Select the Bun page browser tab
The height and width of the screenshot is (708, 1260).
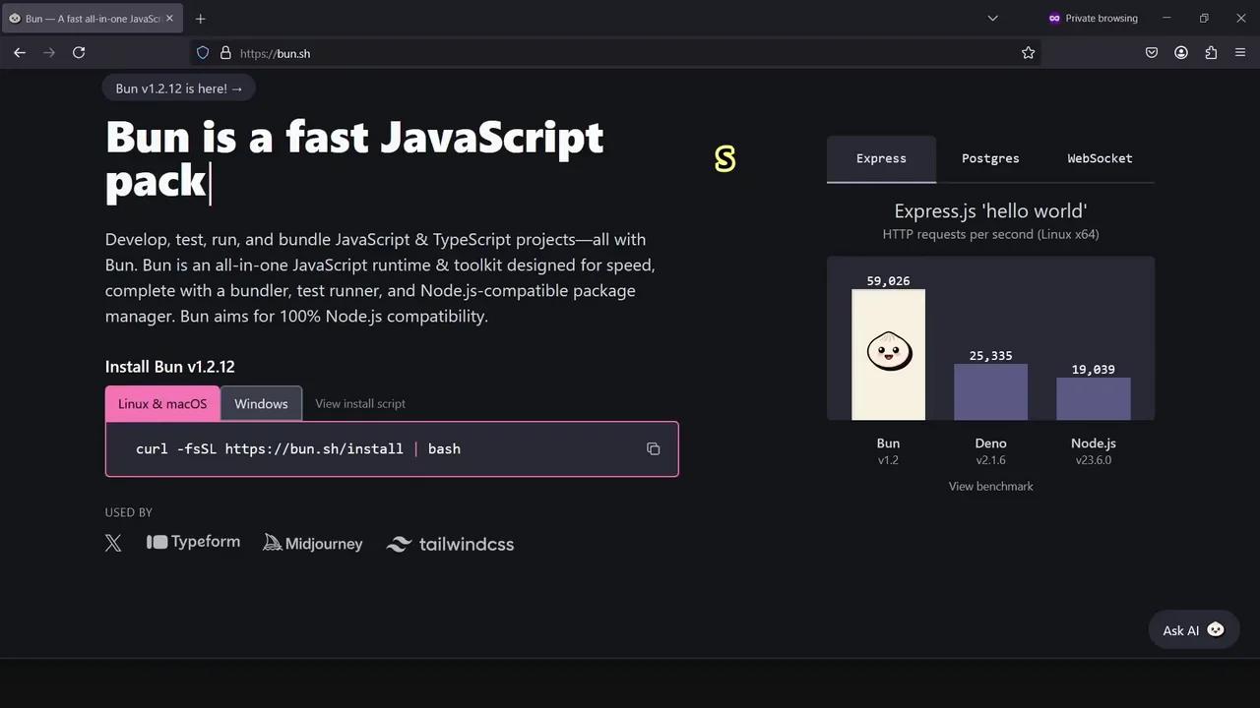coord(92,19)
